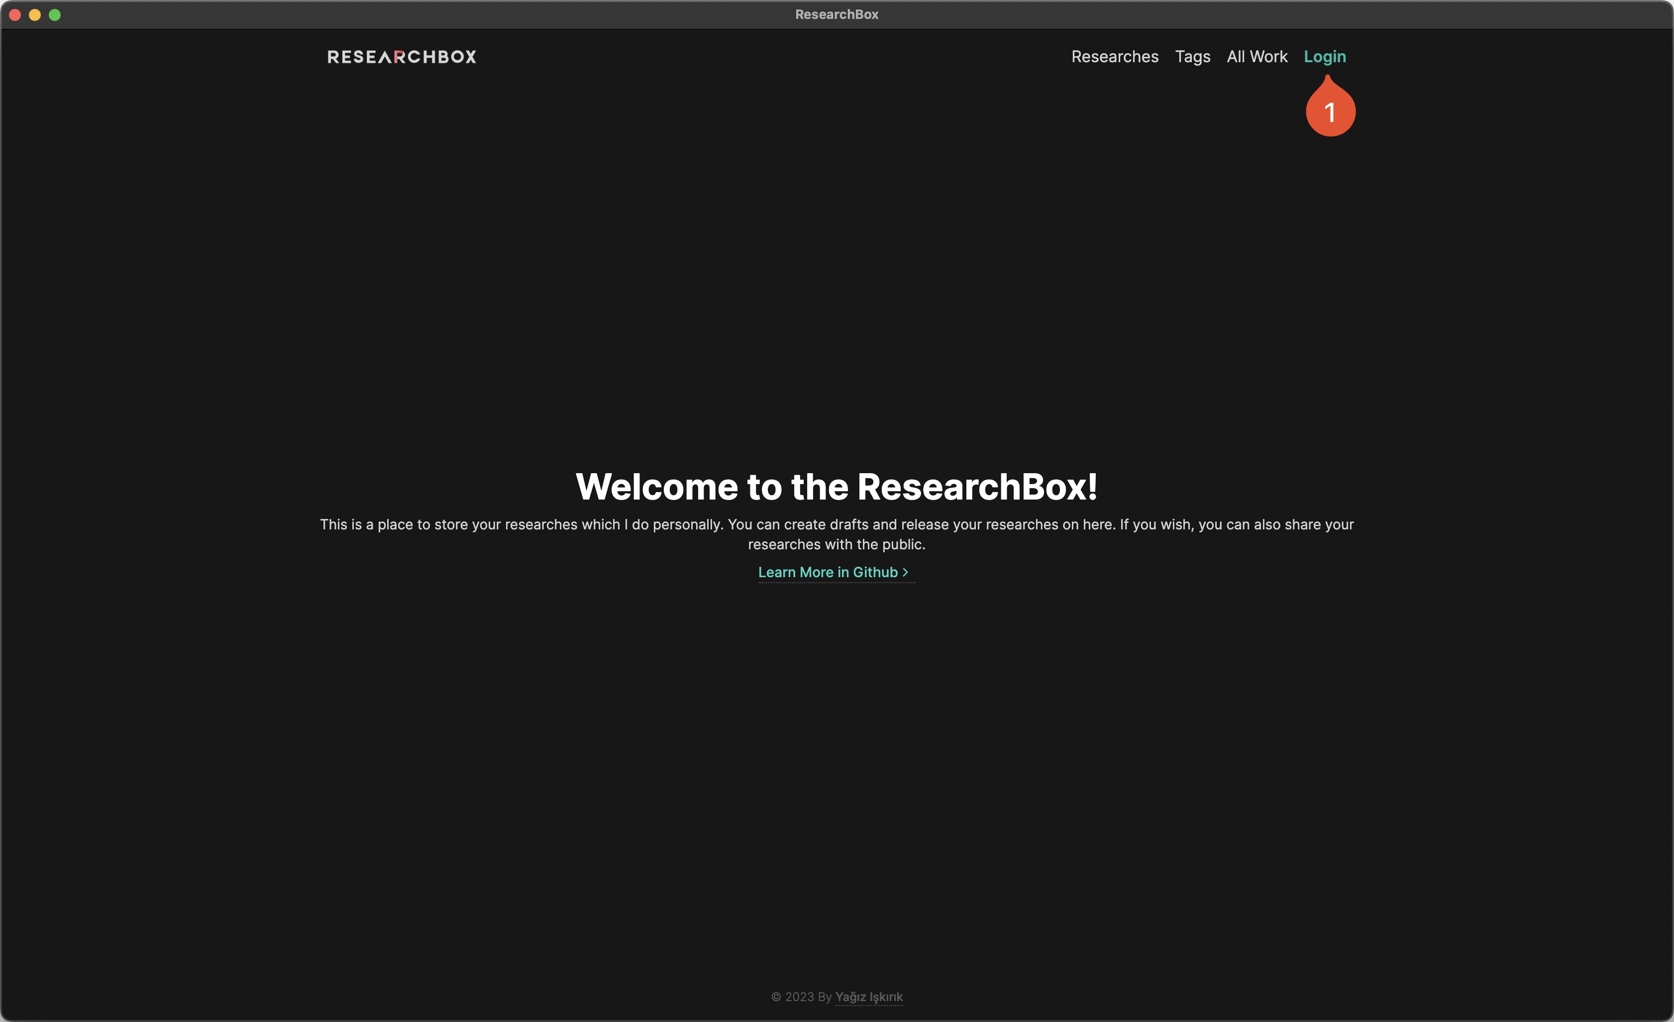Click the description paragraph about storing researches
This screenshot has height=1022, width=1674.
pyautogui.click(x=837, y=534)
